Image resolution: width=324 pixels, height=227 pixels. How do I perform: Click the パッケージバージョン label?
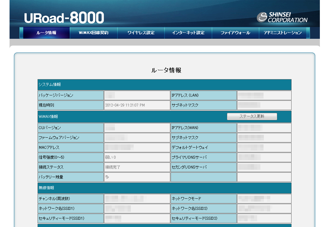point(56,95)
